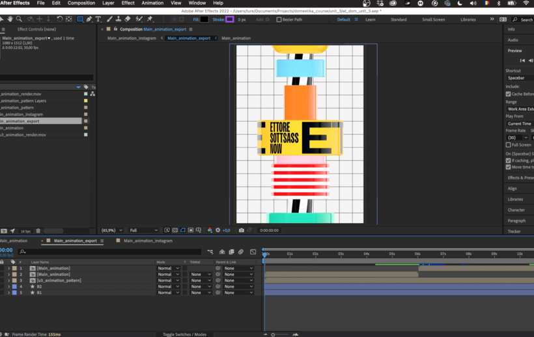Image resolution: width=534 pixels, height=337 pixels.
Task: Select the Learn workspace
Action: click(370, 20)
